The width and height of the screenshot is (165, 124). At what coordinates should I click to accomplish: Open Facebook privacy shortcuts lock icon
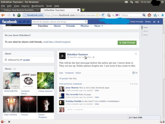[x=154, y=22]
